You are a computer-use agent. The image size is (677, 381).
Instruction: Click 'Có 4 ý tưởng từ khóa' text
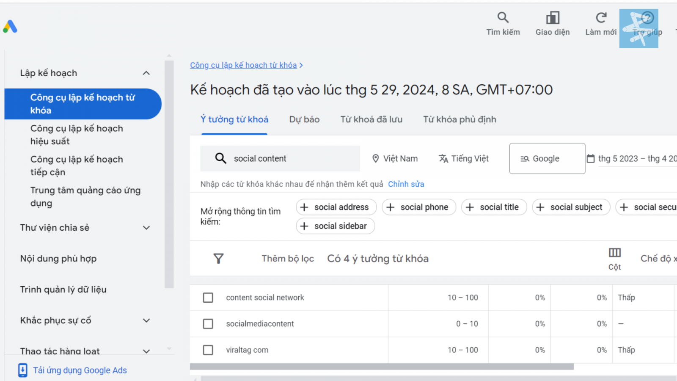(x=378, y=259)
